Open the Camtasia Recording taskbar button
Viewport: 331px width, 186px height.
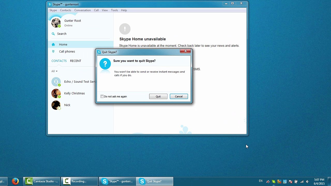point(79,181)
